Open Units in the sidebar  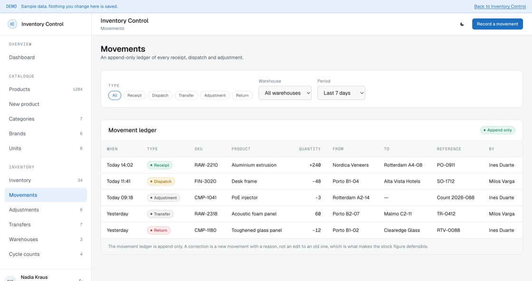point(46,148)
